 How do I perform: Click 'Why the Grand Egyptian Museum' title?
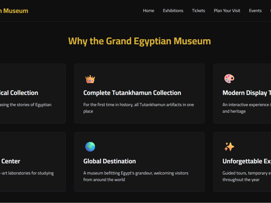click(x=140, y=41)
